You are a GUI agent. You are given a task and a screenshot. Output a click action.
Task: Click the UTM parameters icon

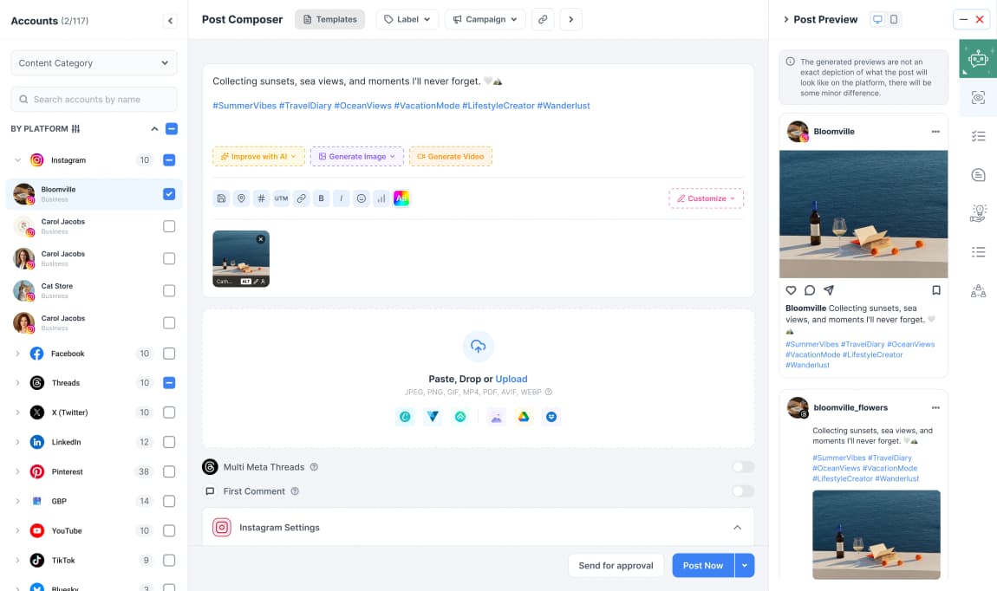point(281,198)
